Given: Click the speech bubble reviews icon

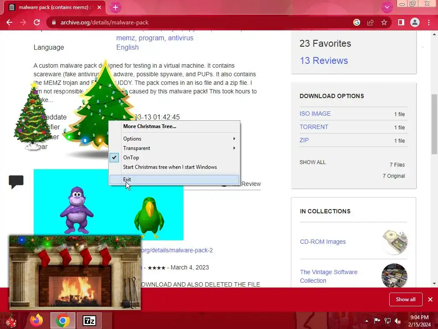Looking at the screenshot, I should [x=16, y=182].
